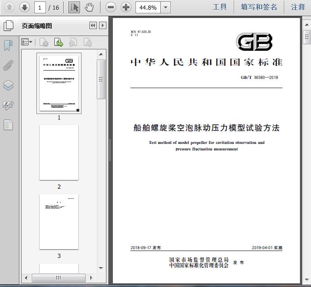Screen dimensions: 311x287
Task: Show the Layers panel
Action: (x=8, y=85)
